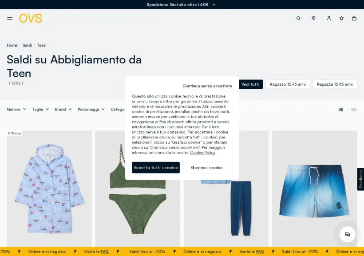Go to Home breadcrumb

pos(12,45)
